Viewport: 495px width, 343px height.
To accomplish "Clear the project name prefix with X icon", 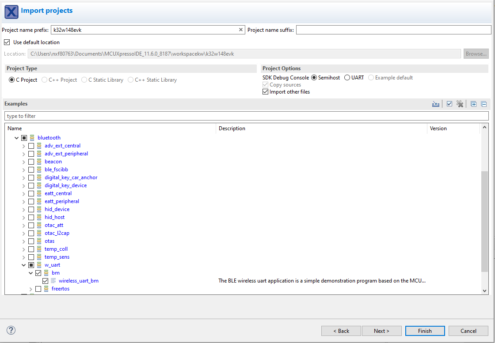I will (x=241, y=30).
